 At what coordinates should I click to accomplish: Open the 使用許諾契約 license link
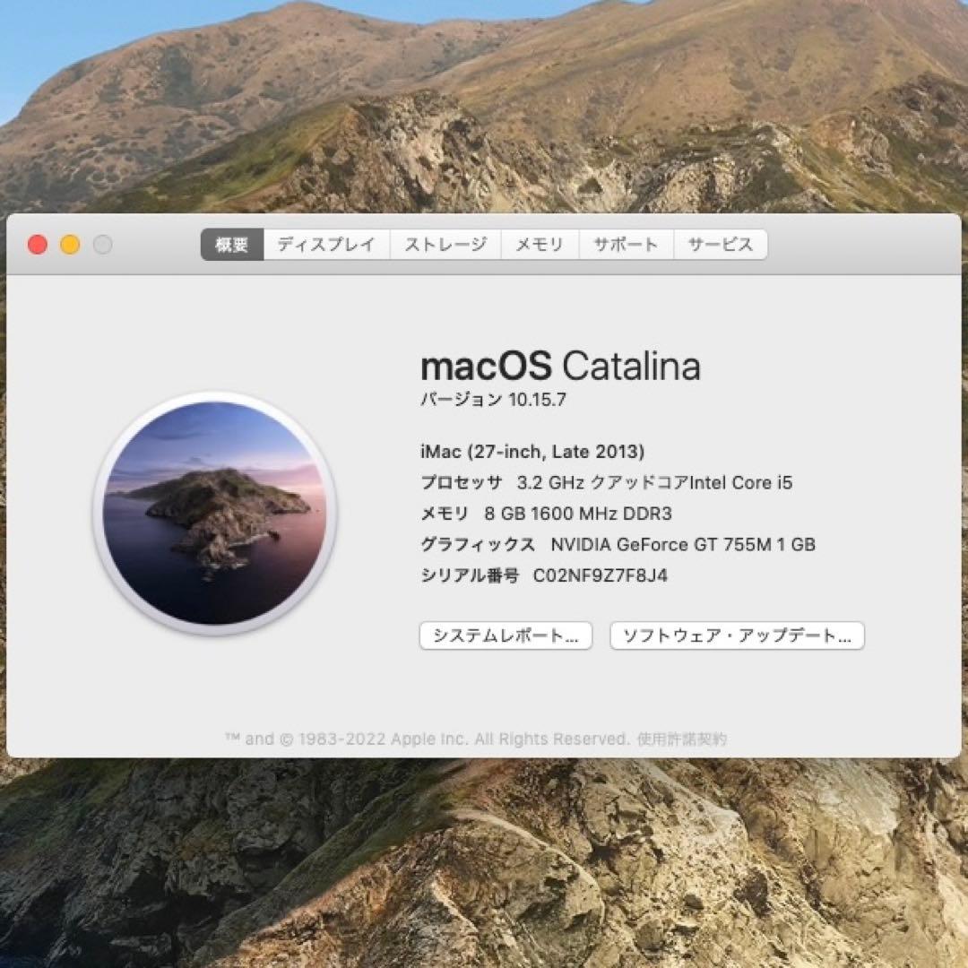click(x=687, y=739)
